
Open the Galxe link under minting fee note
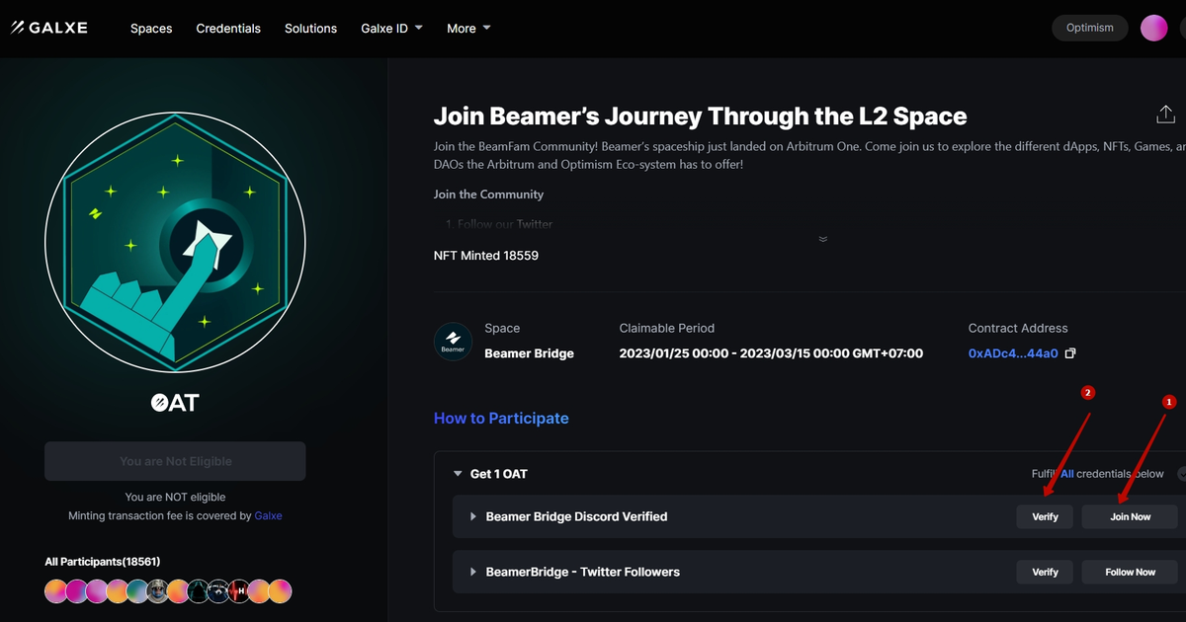click(268, 515)
